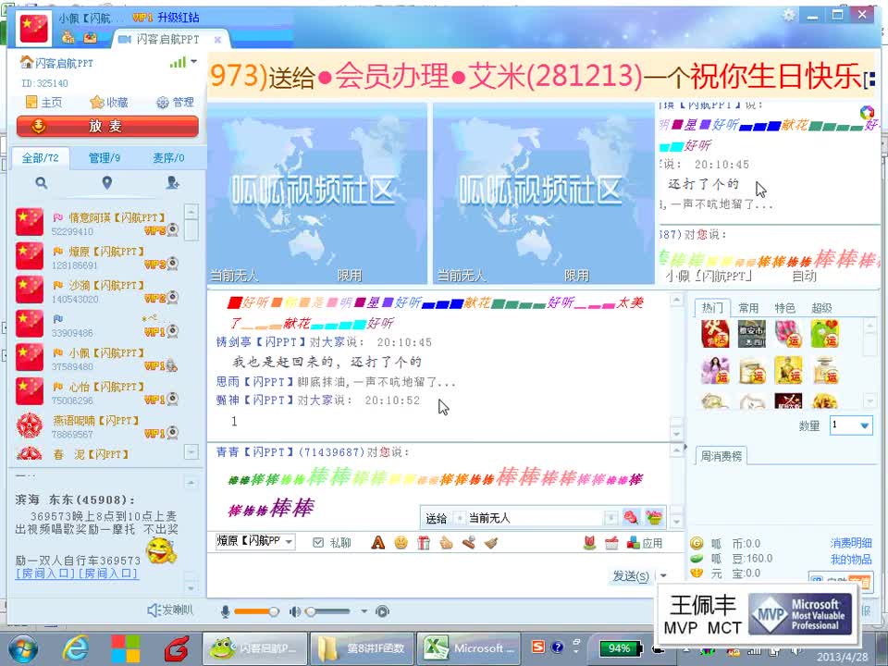Open Internet Explorer on the taskbar
The image size is (888, 666).
coord(75,647)
